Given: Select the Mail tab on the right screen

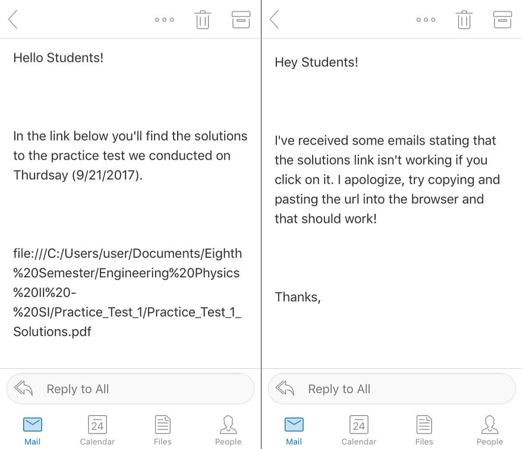Looking at the screenshot, I should click(x=294, y=429).
